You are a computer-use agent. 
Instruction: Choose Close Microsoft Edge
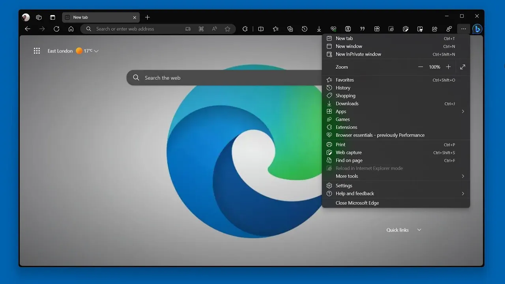coord(396,203)
